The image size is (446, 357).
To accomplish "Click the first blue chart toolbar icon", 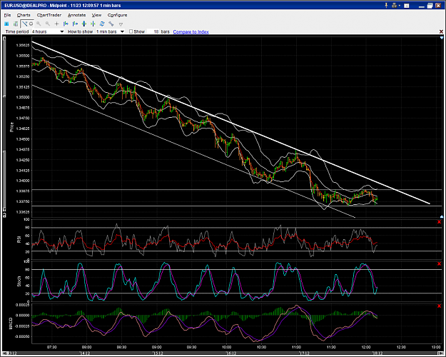I will pyautogui.click(x=6, y=24).
